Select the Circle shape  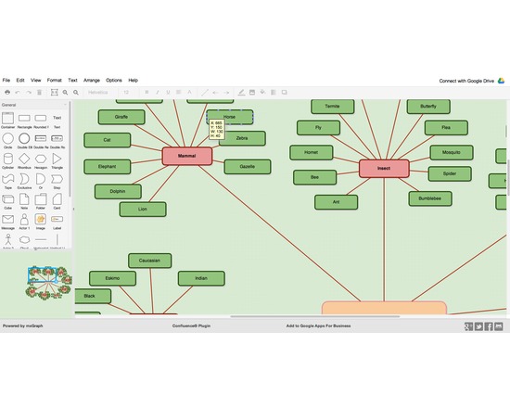point(7,138)
